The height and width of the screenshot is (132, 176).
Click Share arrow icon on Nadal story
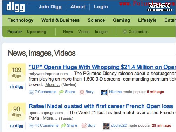pyautogui.click(x=63, y=126)
